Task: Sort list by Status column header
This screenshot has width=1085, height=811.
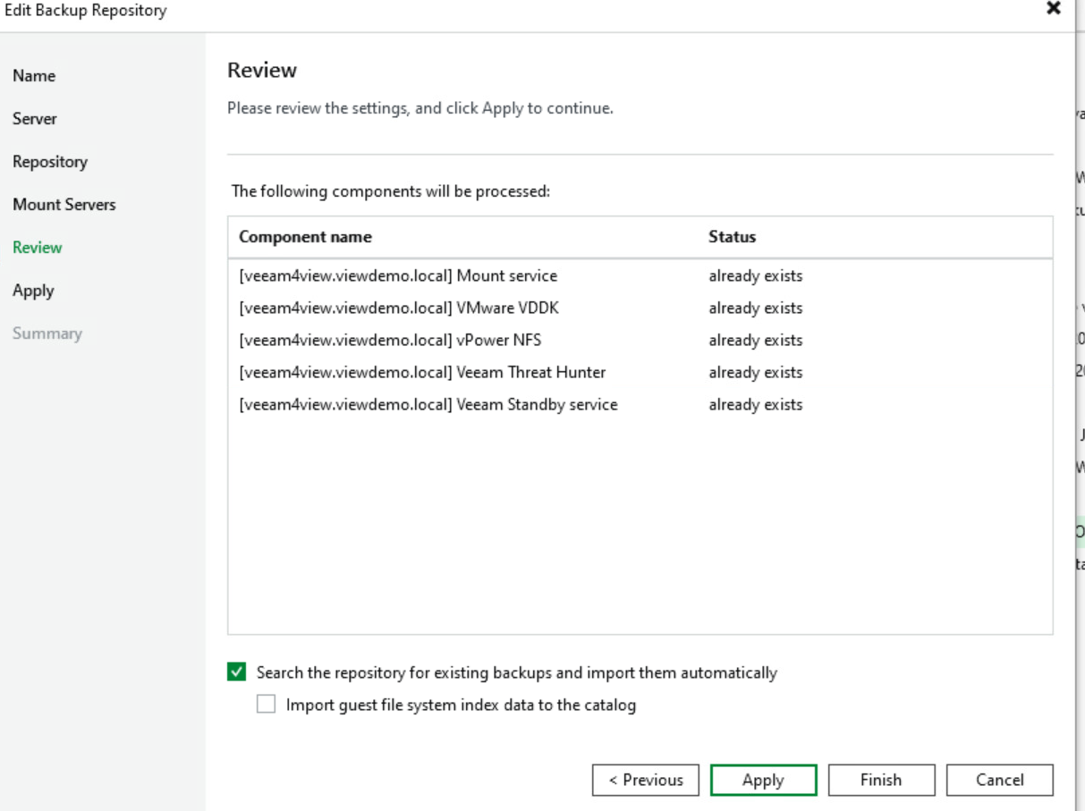Action: click(x=732, y=237)
